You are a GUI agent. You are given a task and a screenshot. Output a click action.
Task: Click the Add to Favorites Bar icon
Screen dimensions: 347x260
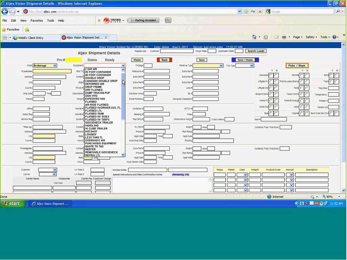pos(27,29)
